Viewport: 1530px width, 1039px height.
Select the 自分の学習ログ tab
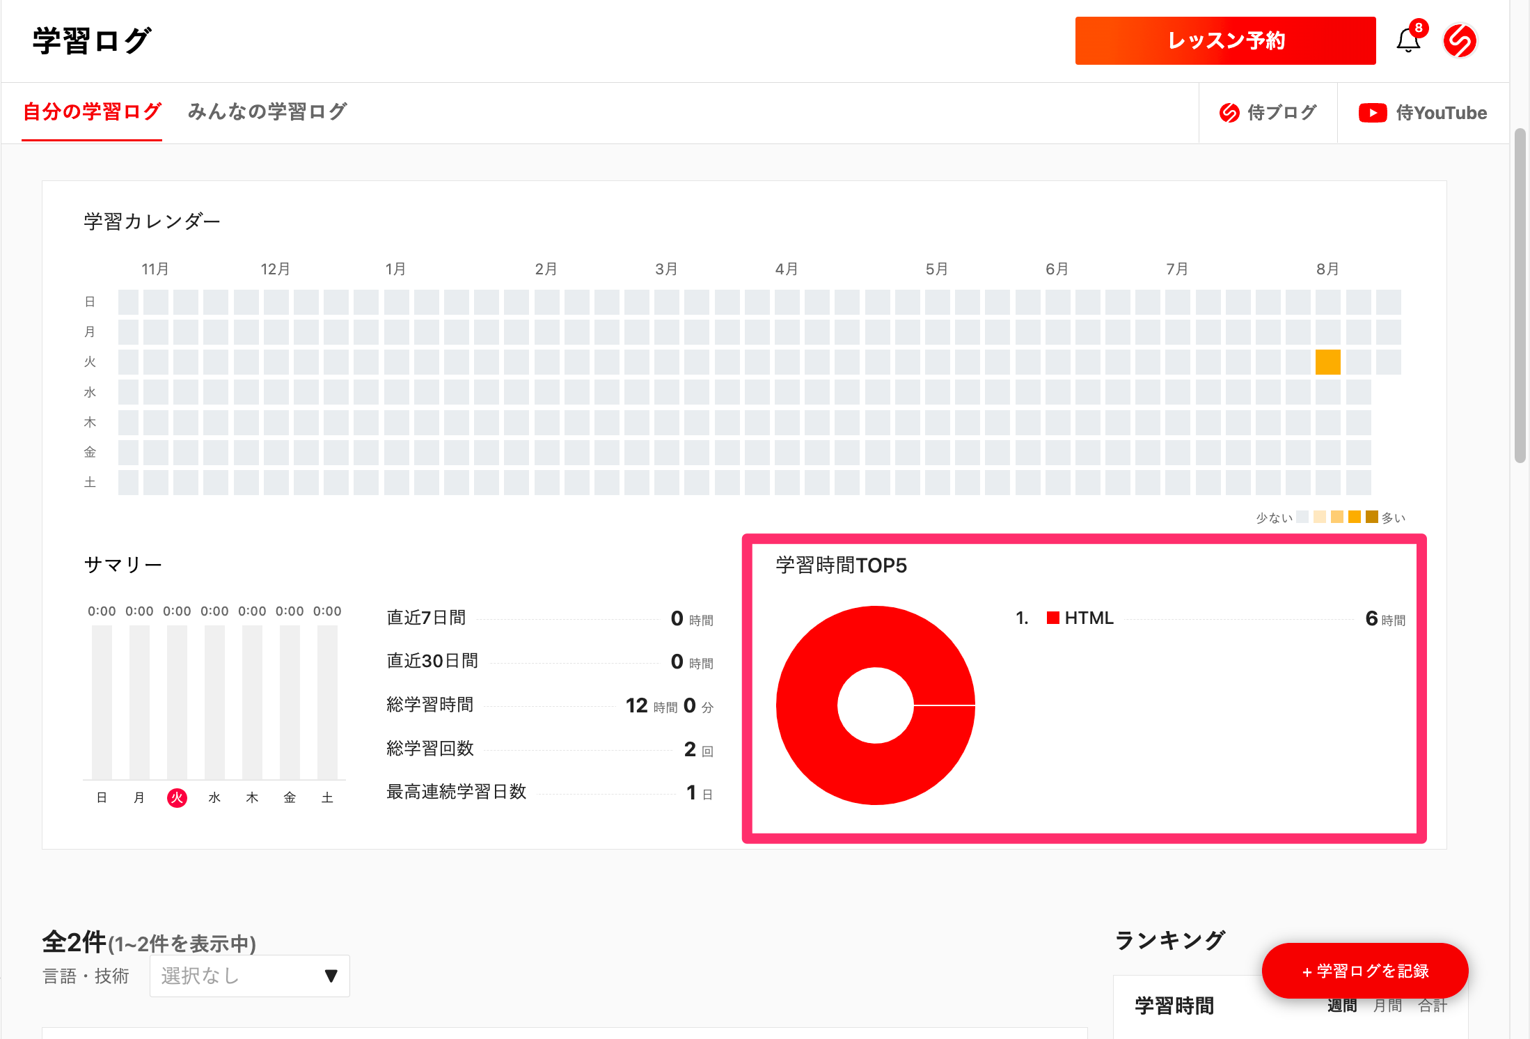92,112
